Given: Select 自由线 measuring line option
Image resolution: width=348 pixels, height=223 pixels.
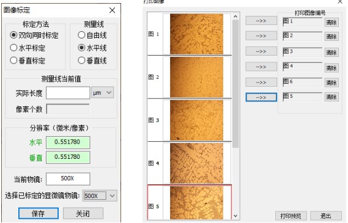Looking at the screenshot, I should pos(92,35).
